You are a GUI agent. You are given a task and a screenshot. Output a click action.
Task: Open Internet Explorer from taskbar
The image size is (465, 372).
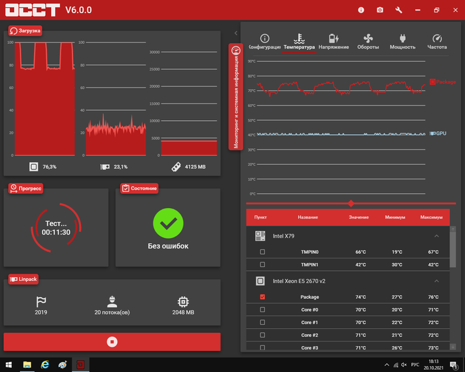(45, 365)
